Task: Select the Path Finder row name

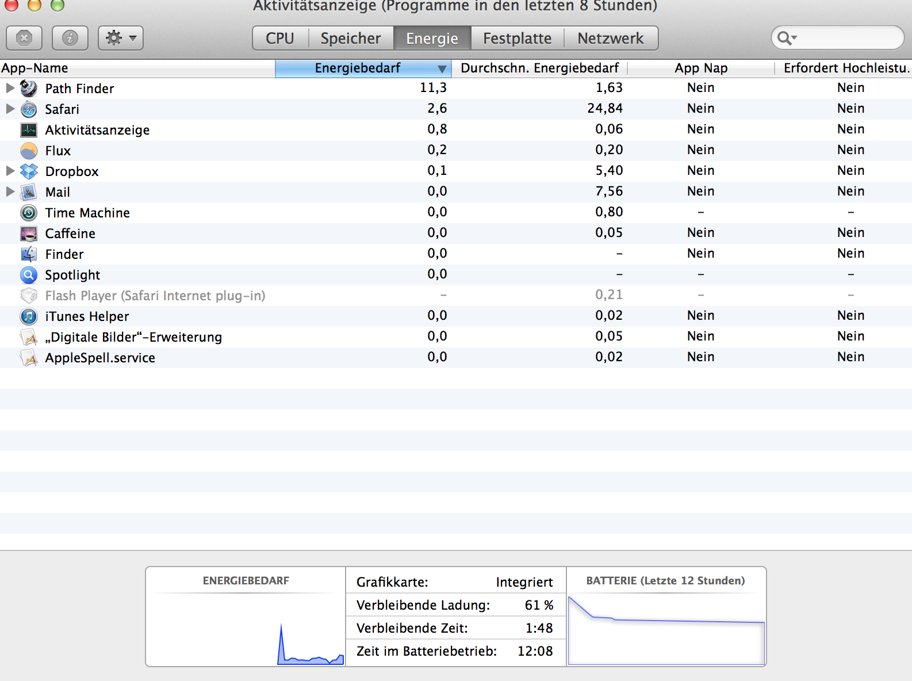Action: [x=79, y=89]
